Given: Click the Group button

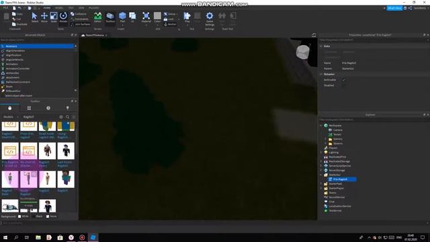Looking at the screenshot, I should (170, 13).
